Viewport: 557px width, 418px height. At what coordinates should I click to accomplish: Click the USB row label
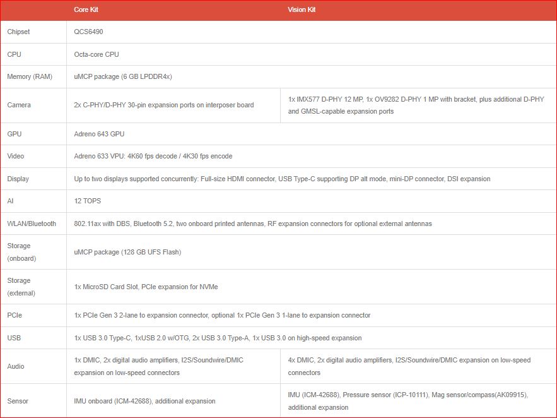[x=14, y=338]
